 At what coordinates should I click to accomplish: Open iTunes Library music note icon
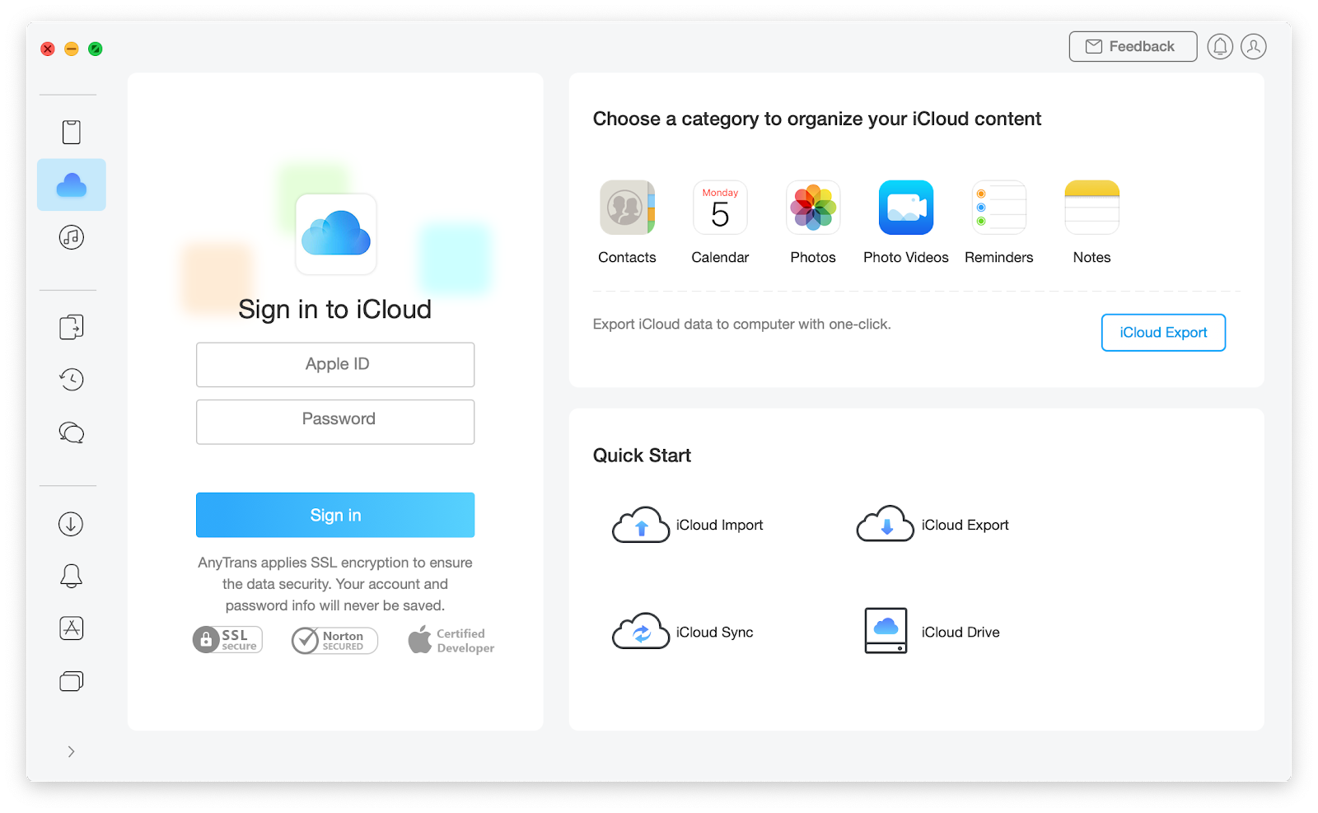pyautogui.click(x=72, y=237)
